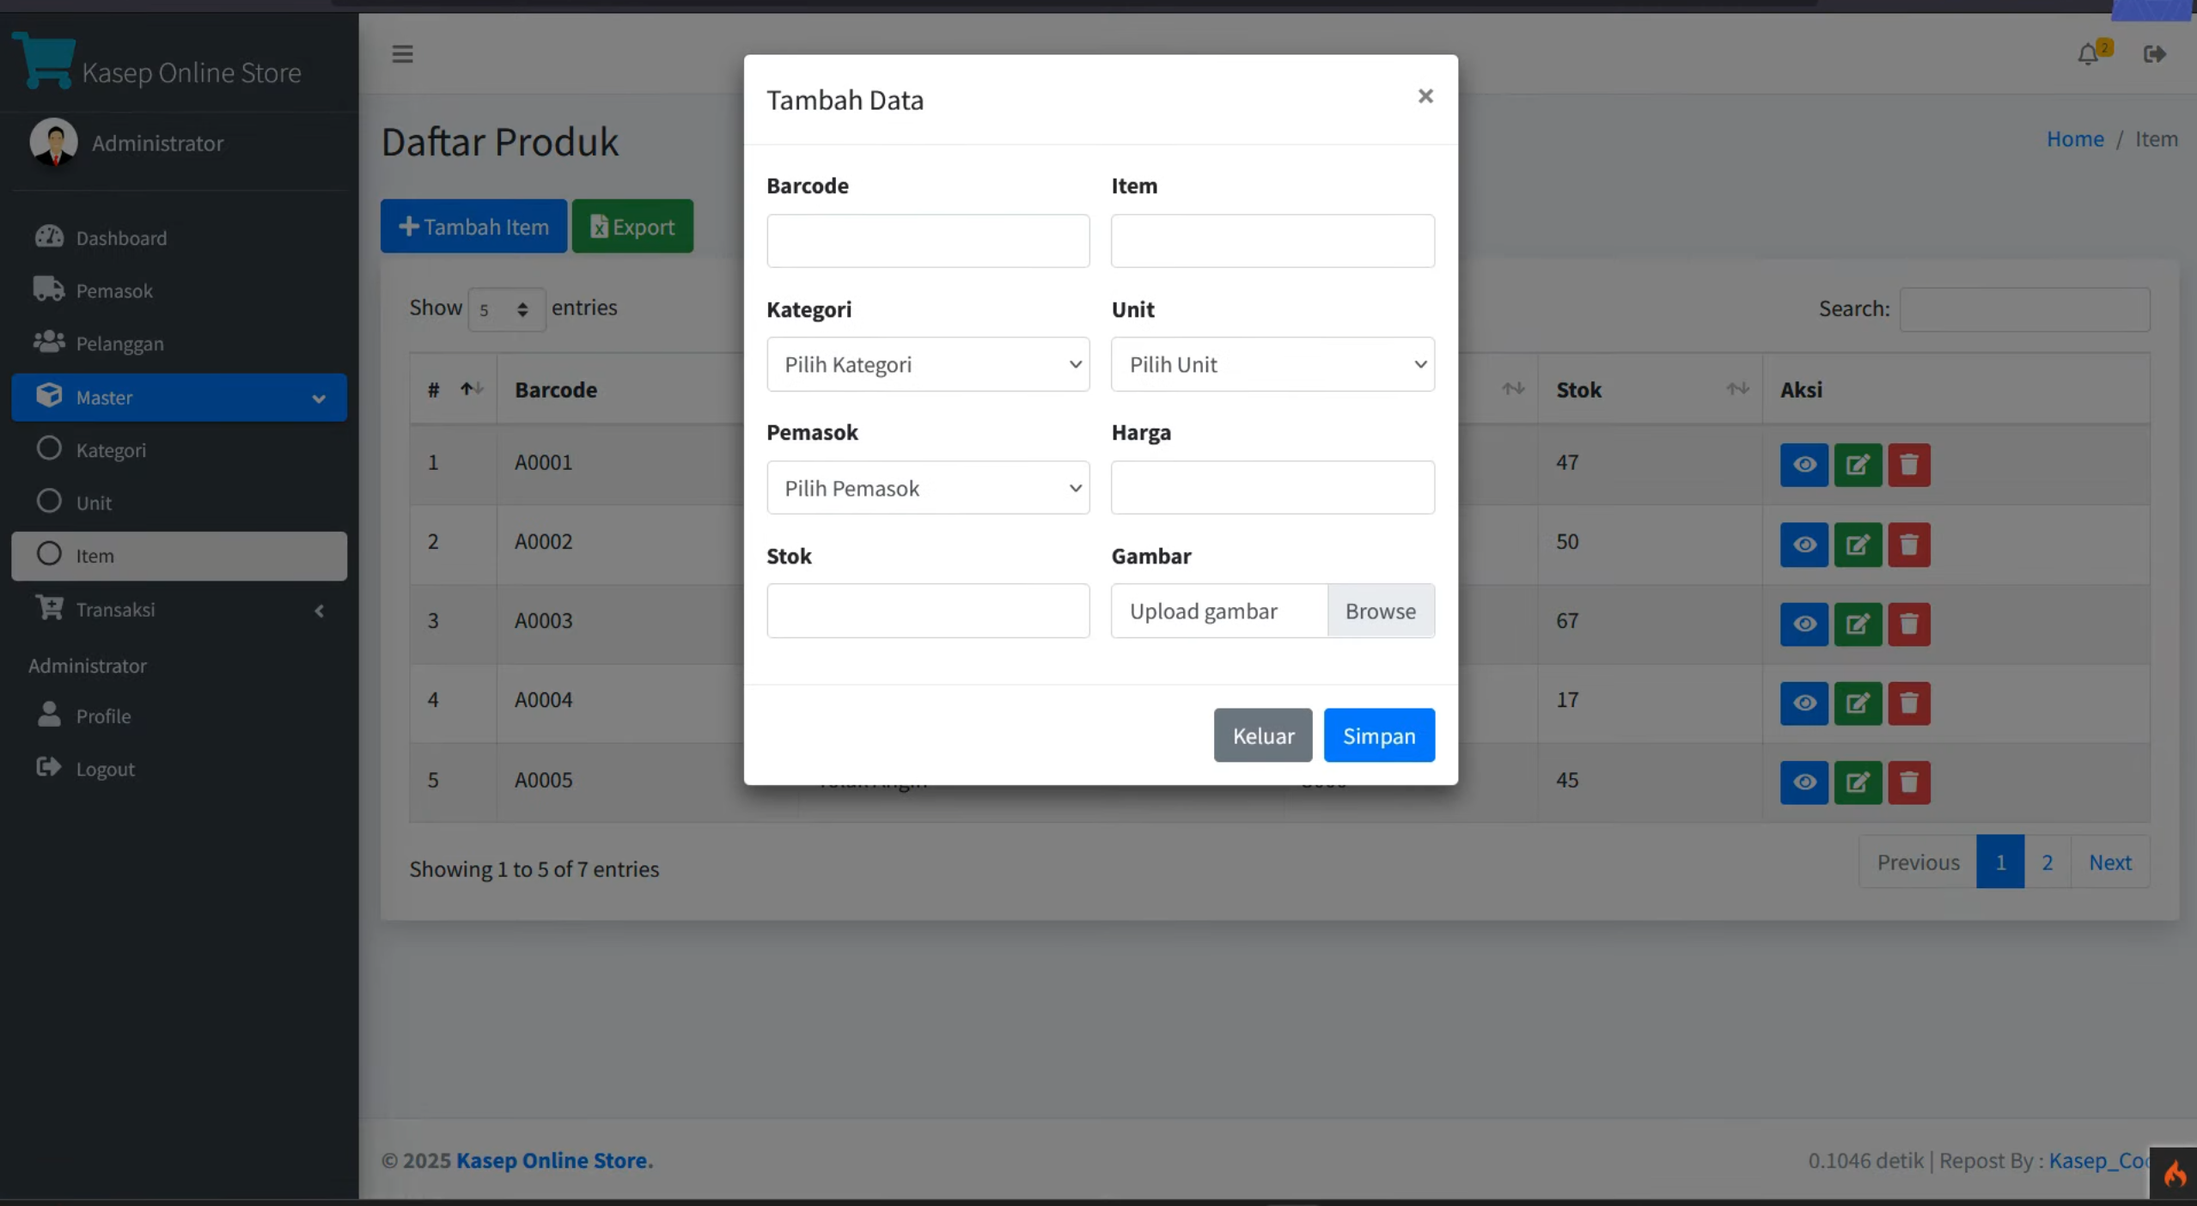The height and width of the screenshot is (1206, 2197).
Task: Click the Barcode column header
Action: (x=555, y=389)
